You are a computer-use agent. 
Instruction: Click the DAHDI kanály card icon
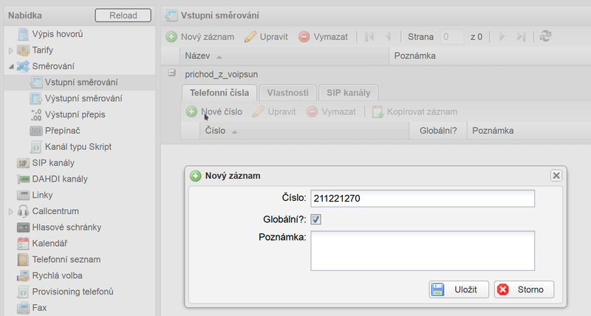click(x=23, y=179)
